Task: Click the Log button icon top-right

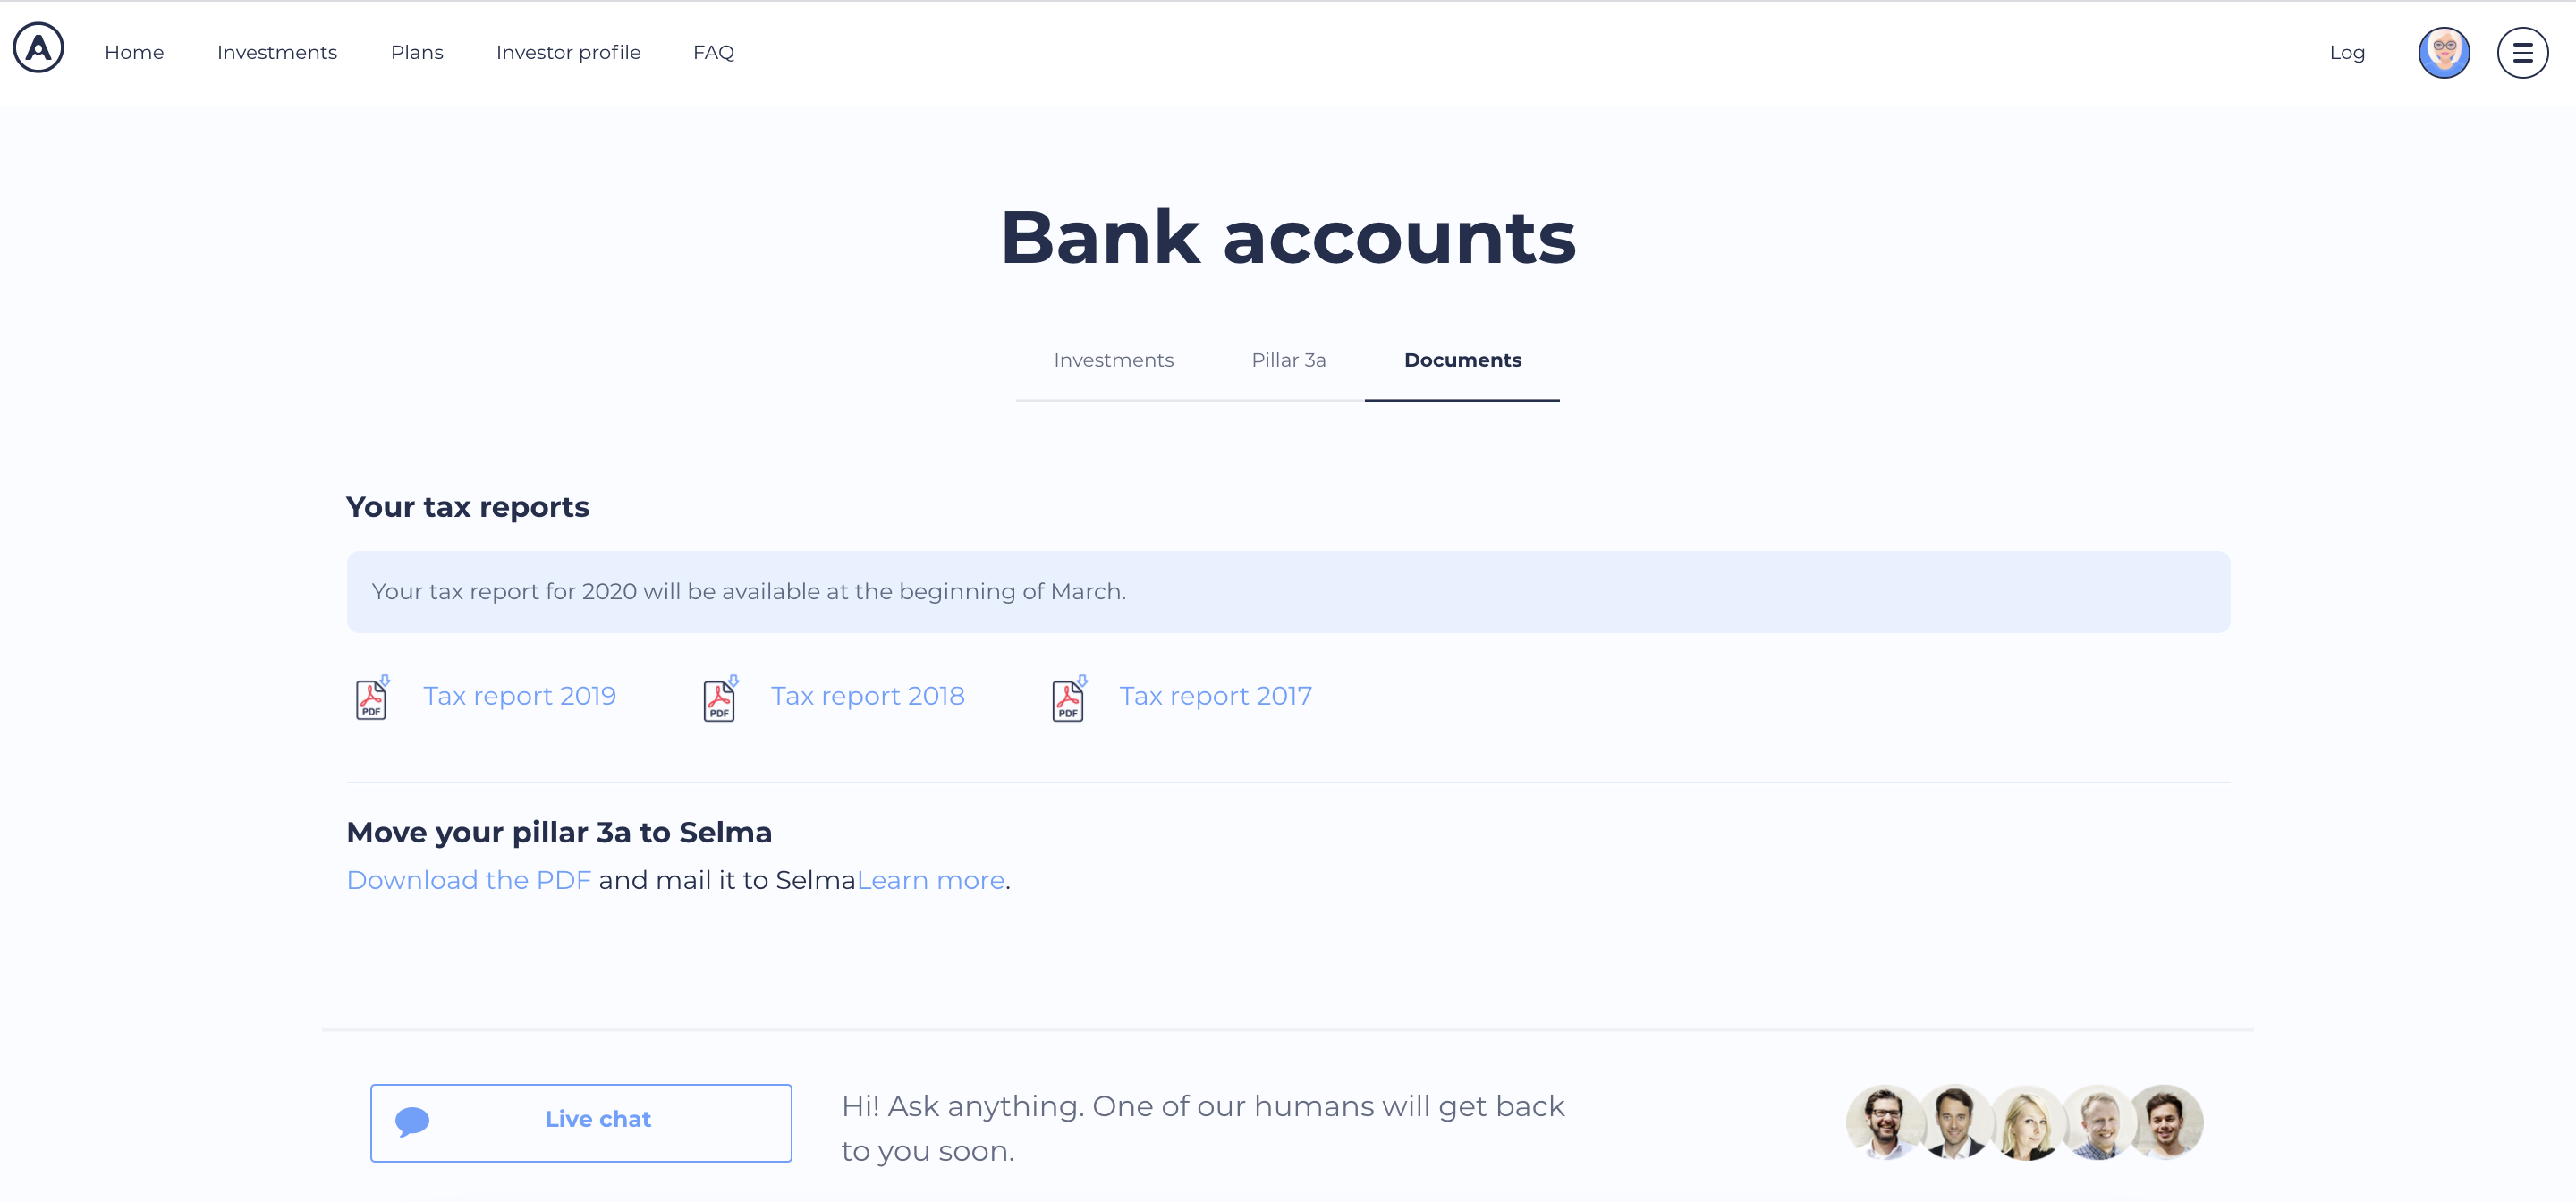Action: point(2346,51)
